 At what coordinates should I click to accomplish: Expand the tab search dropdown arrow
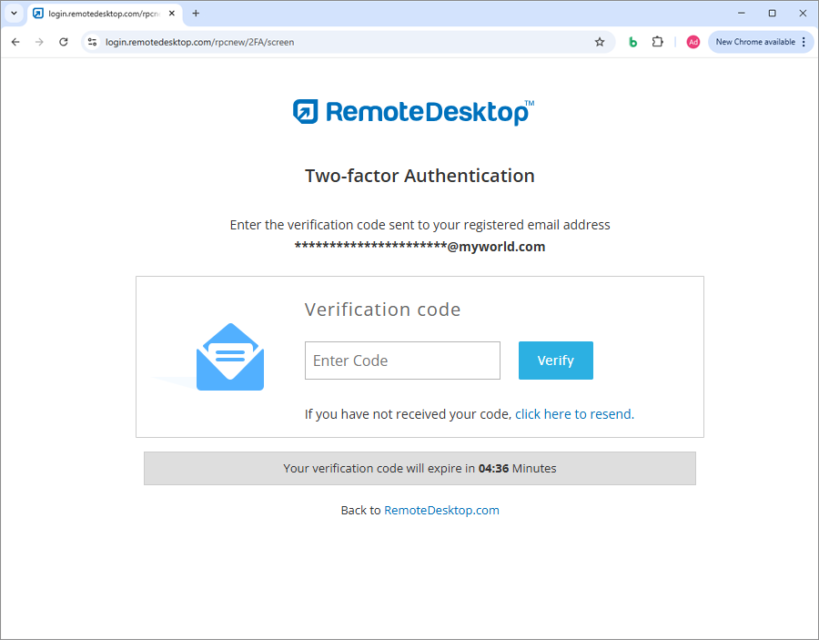coord(14,14)
